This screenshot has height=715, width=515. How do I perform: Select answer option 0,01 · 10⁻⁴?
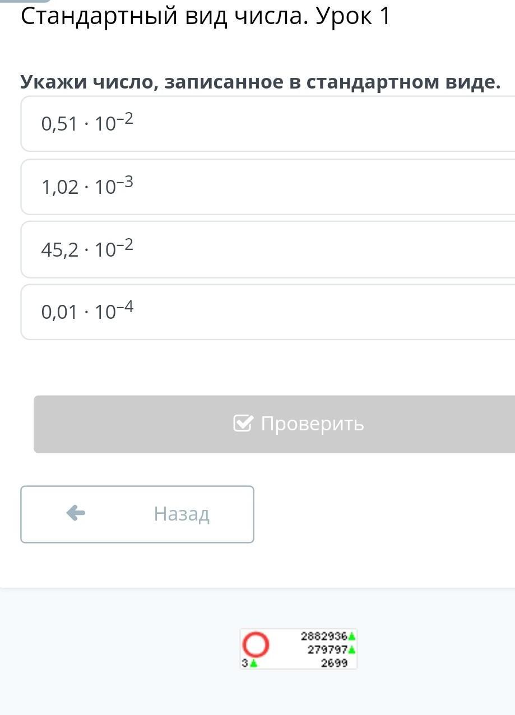(268, 312)
